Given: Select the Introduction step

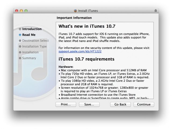Looking at the screenshot, I should click(32, 29).
